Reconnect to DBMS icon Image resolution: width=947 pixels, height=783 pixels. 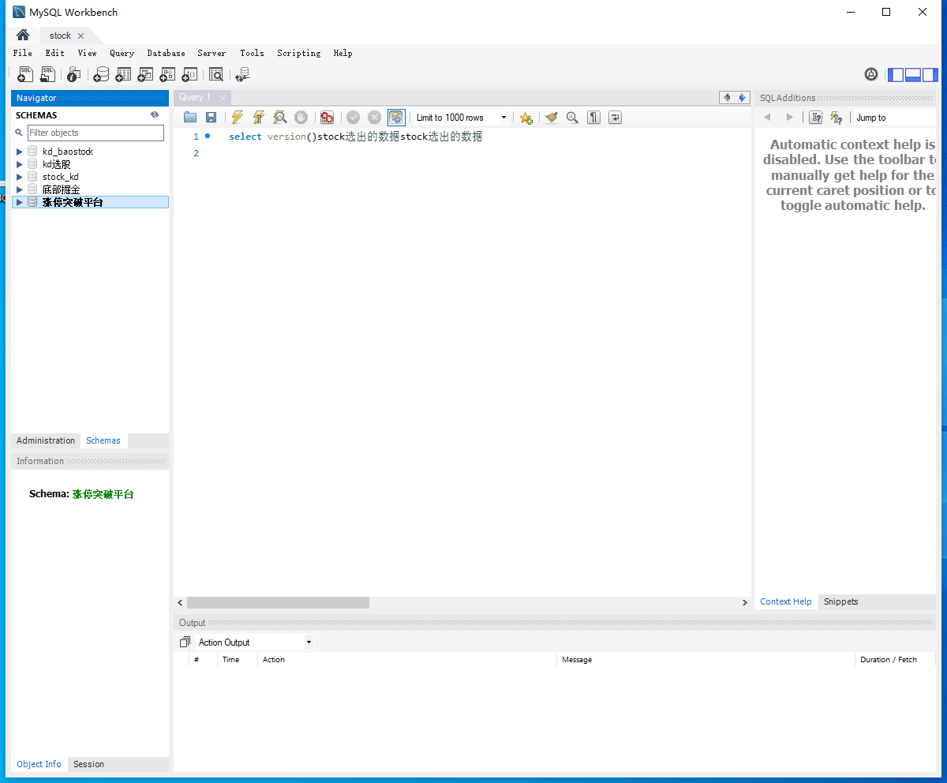(x=242, y=74)
